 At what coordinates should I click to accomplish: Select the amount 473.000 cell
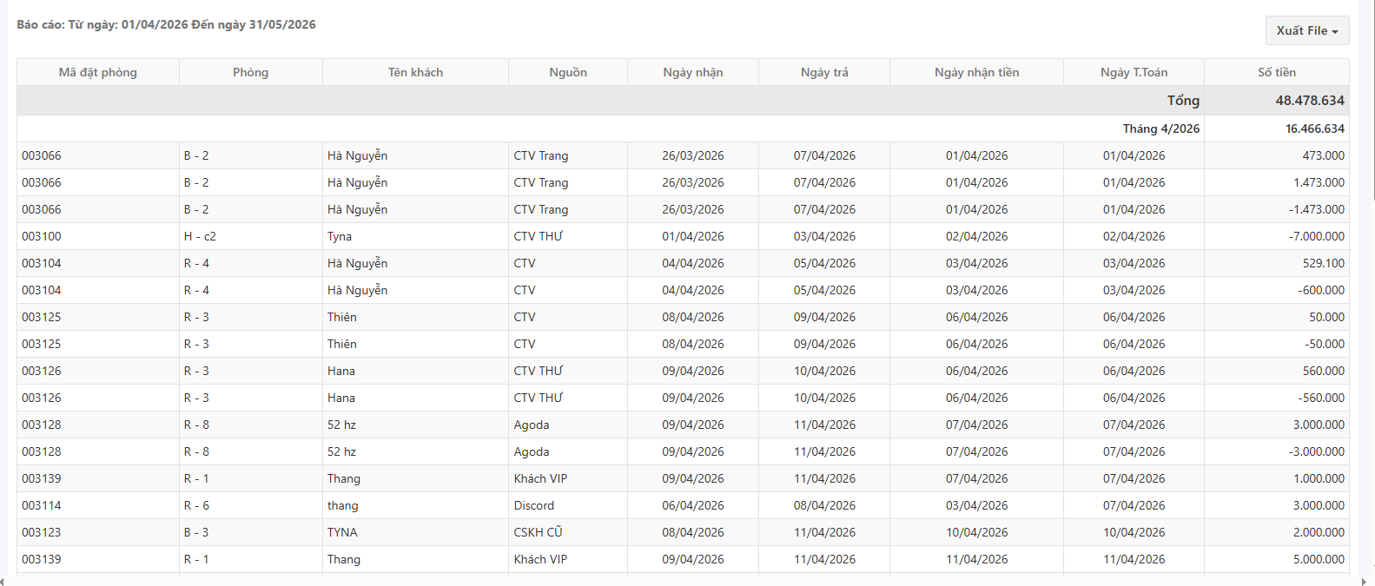1276,155
